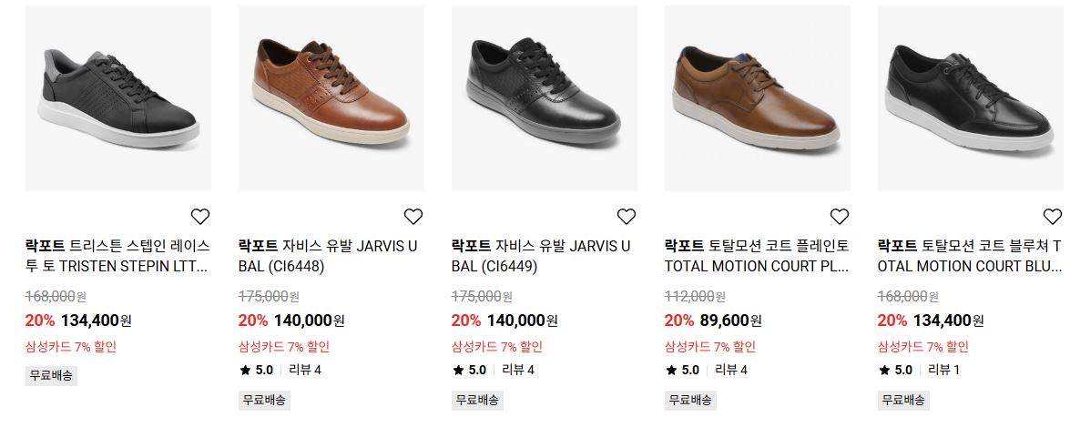The width and height of the screenshot is (1070, 438).
Task: Like the Total Motion Court Plaintoe shoe
Action: (x=839, y=217)
